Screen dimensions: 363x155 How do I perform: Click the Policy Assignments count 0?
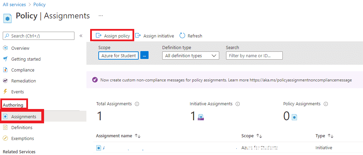[x=287, y=116]
